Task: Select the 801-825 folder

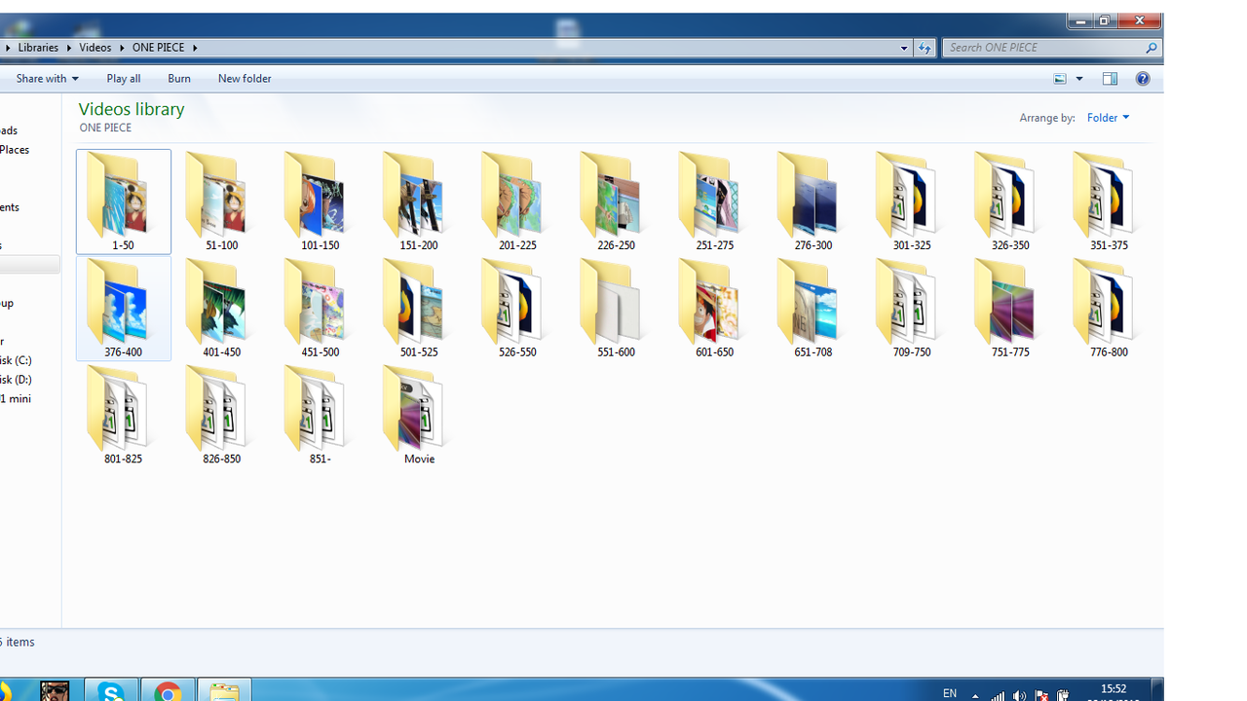Action: click(123, 416)
